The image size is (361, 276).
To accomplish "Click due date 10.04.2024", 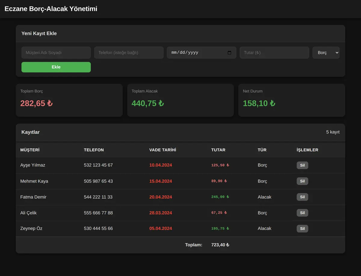I will pyautogui.click(x=161, y=165).
